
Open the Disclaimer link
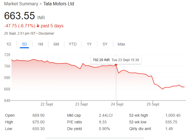point(46,33)
